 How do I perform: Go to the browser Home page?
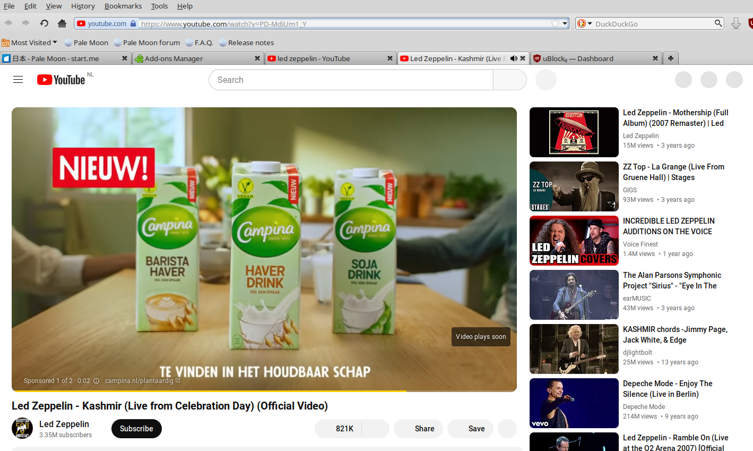62,23
